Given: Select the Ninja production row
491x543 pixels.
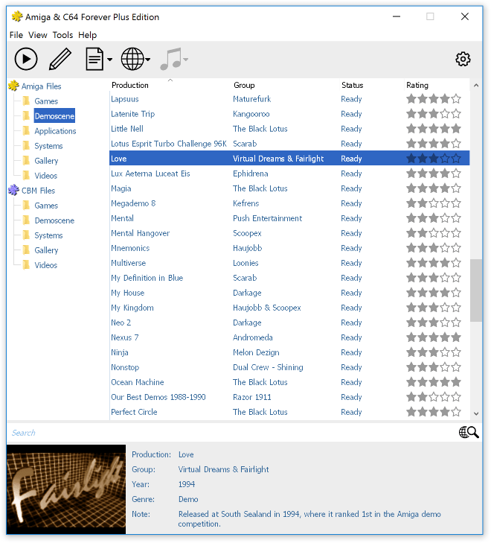Looking at the screenshot, I should tap(289, 352).
